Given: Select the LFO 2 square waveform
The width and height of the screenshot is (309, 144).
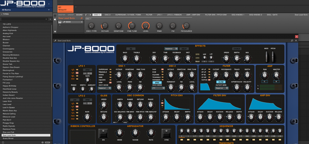Looking at the screenshot, I should pos(77,110).
